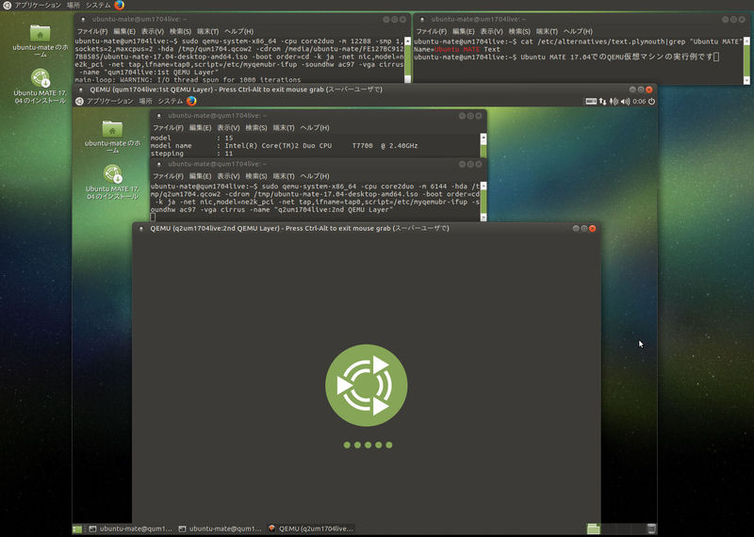Open ヘルプ(H) in the top-left host terminal

[x=239, y=31]
